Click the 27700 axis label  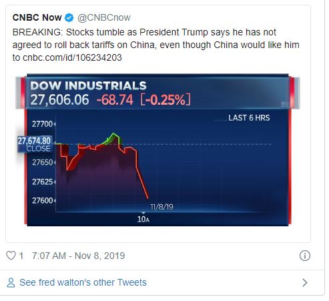[x=42, y=124]
